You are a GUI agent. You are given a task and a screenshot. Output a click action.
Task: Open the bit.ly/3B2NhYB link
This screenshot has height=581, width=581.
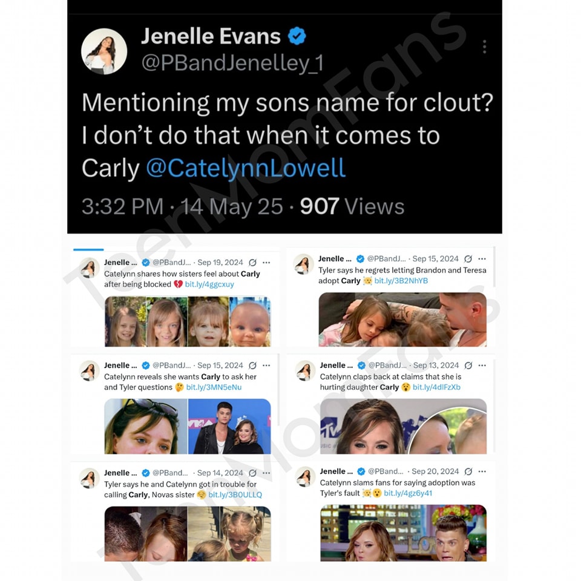tap(401, 280)
